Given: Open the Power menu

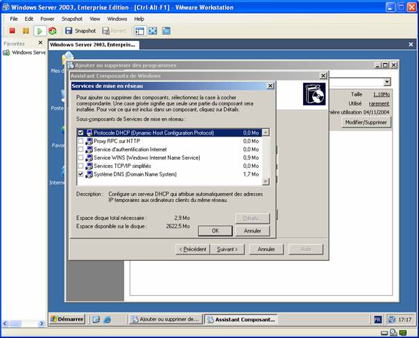Looking at the screenshot, I should click(x=47, y=19).
